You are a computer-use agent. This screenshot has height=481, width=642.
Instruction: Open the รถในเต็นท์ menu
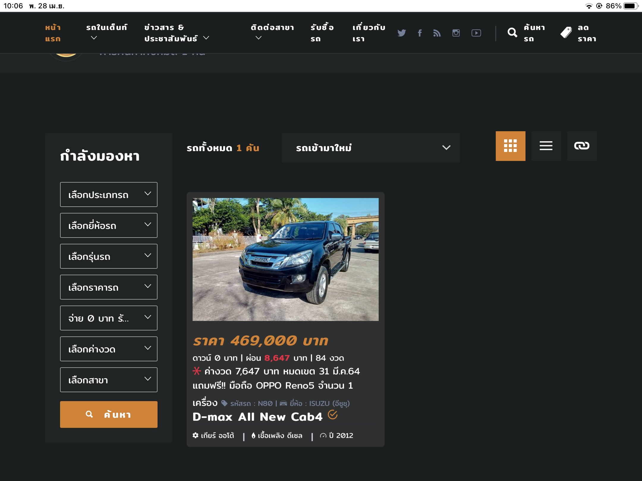(106, 32)
